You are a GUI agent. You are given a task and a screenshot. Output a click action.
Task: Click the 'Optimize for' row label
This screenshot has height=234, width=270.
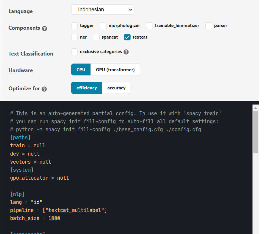[24, 88]
